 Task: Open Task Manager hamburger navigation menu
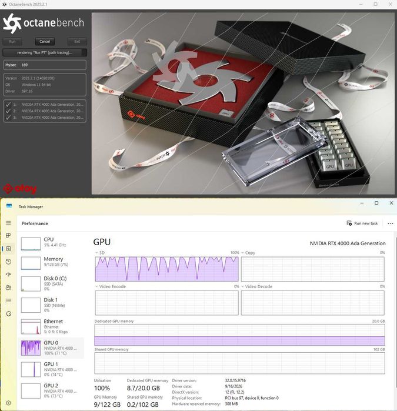8,223
